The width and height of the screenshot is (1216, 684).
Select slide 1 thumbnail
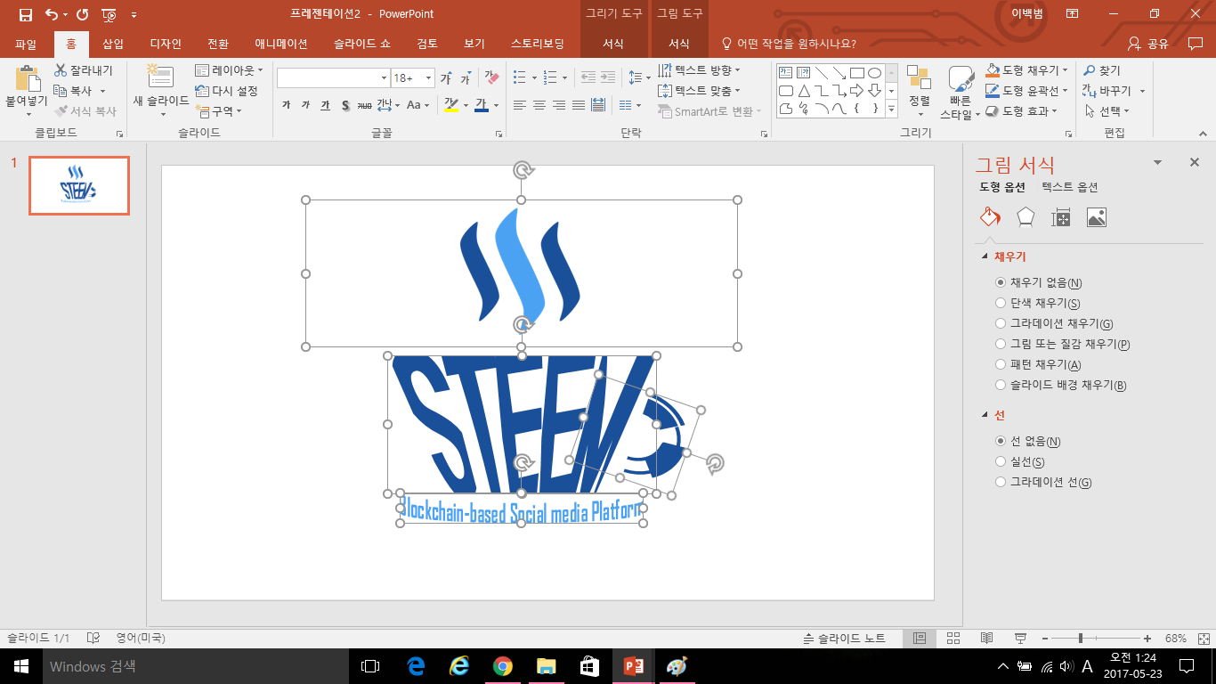(x=79, y=185)
